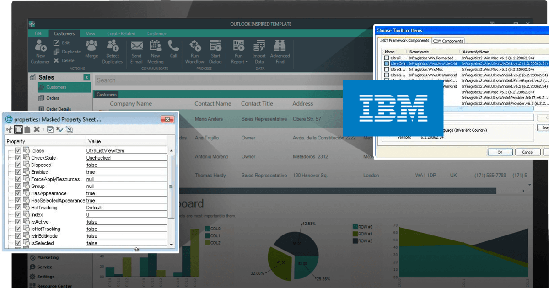Click the Sales chart icon in sidebar
Image resolution: width=549 pixels, height=288 pixels.
click(33, 78)
